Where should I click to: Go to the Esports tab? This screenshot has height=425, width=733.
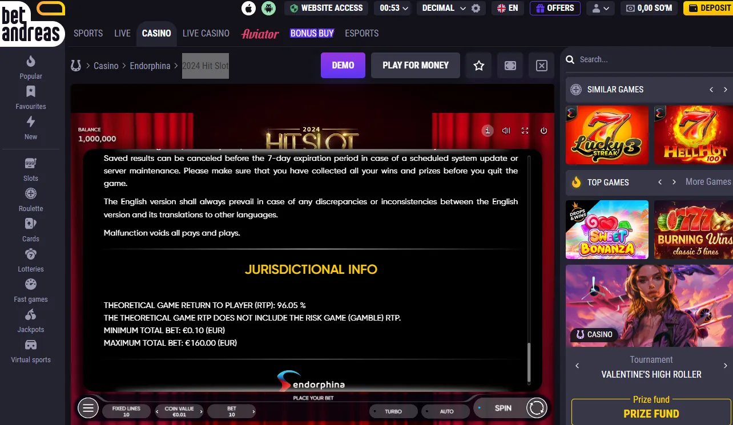coord(362,33)
